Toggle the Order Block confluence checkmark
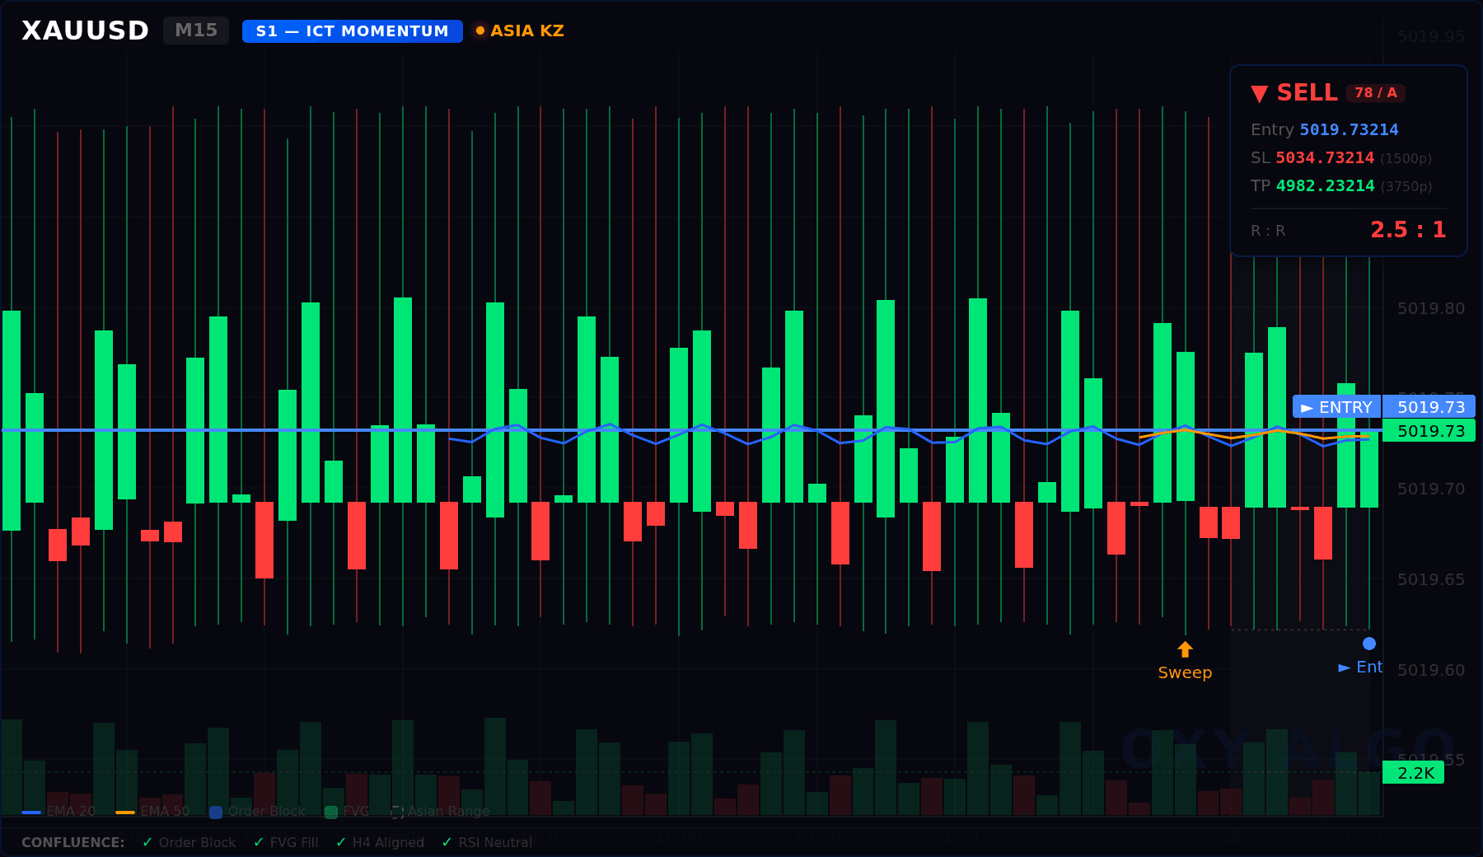This screenshot has height=857, width=1483. [147, 842]
